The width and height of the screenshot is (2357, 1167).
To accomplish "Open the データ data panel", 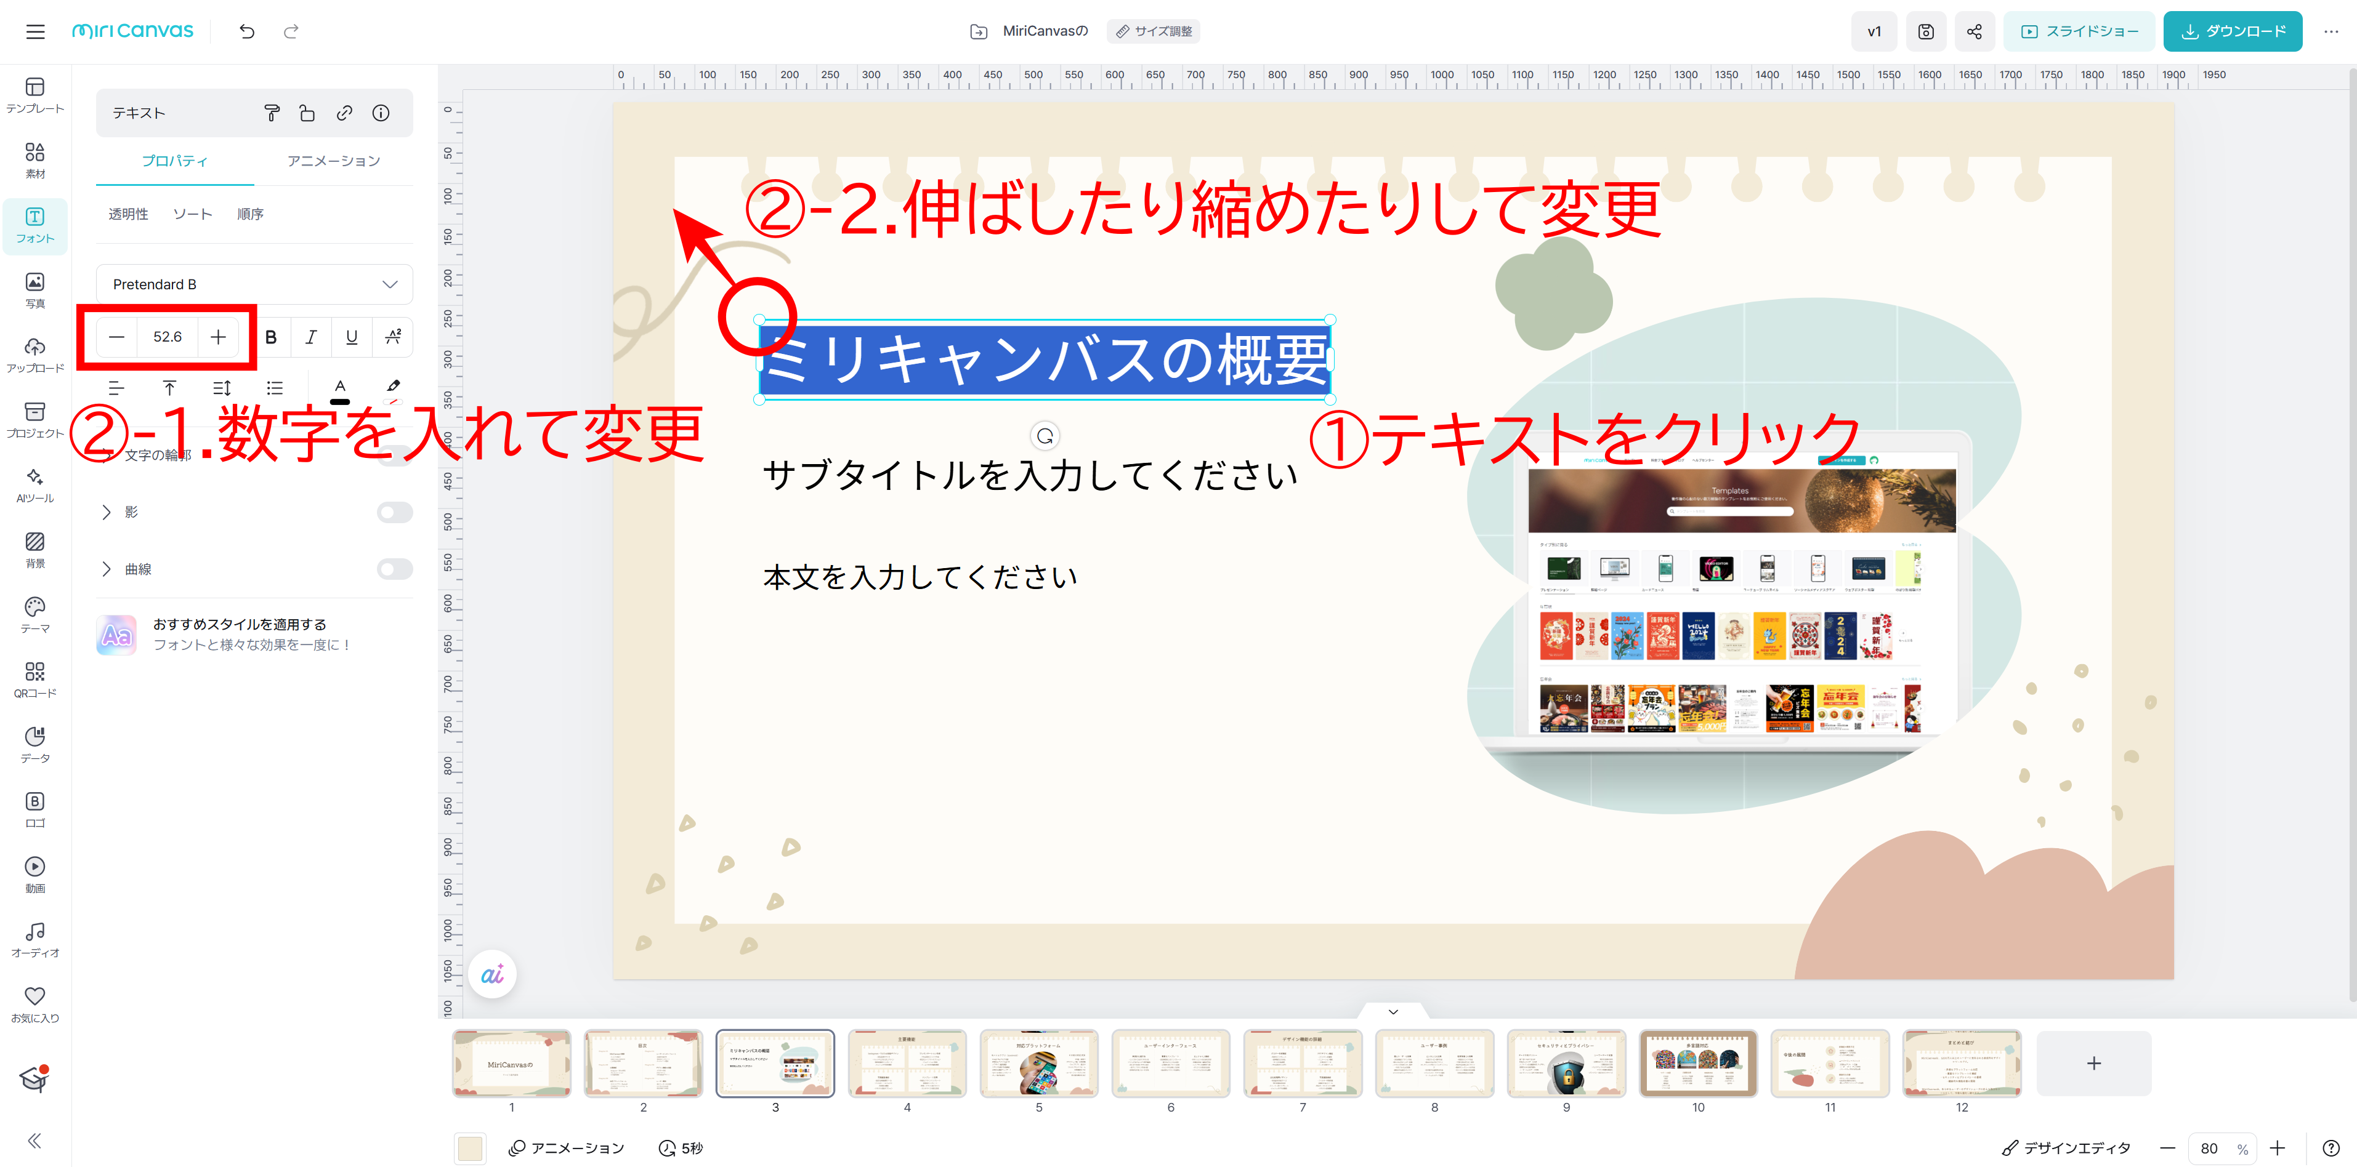I will pyautogui.click(x=34, y=745).
